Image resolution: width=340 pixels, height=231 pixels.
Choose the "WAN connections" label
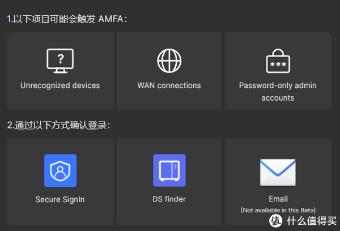tap(169, 85)
